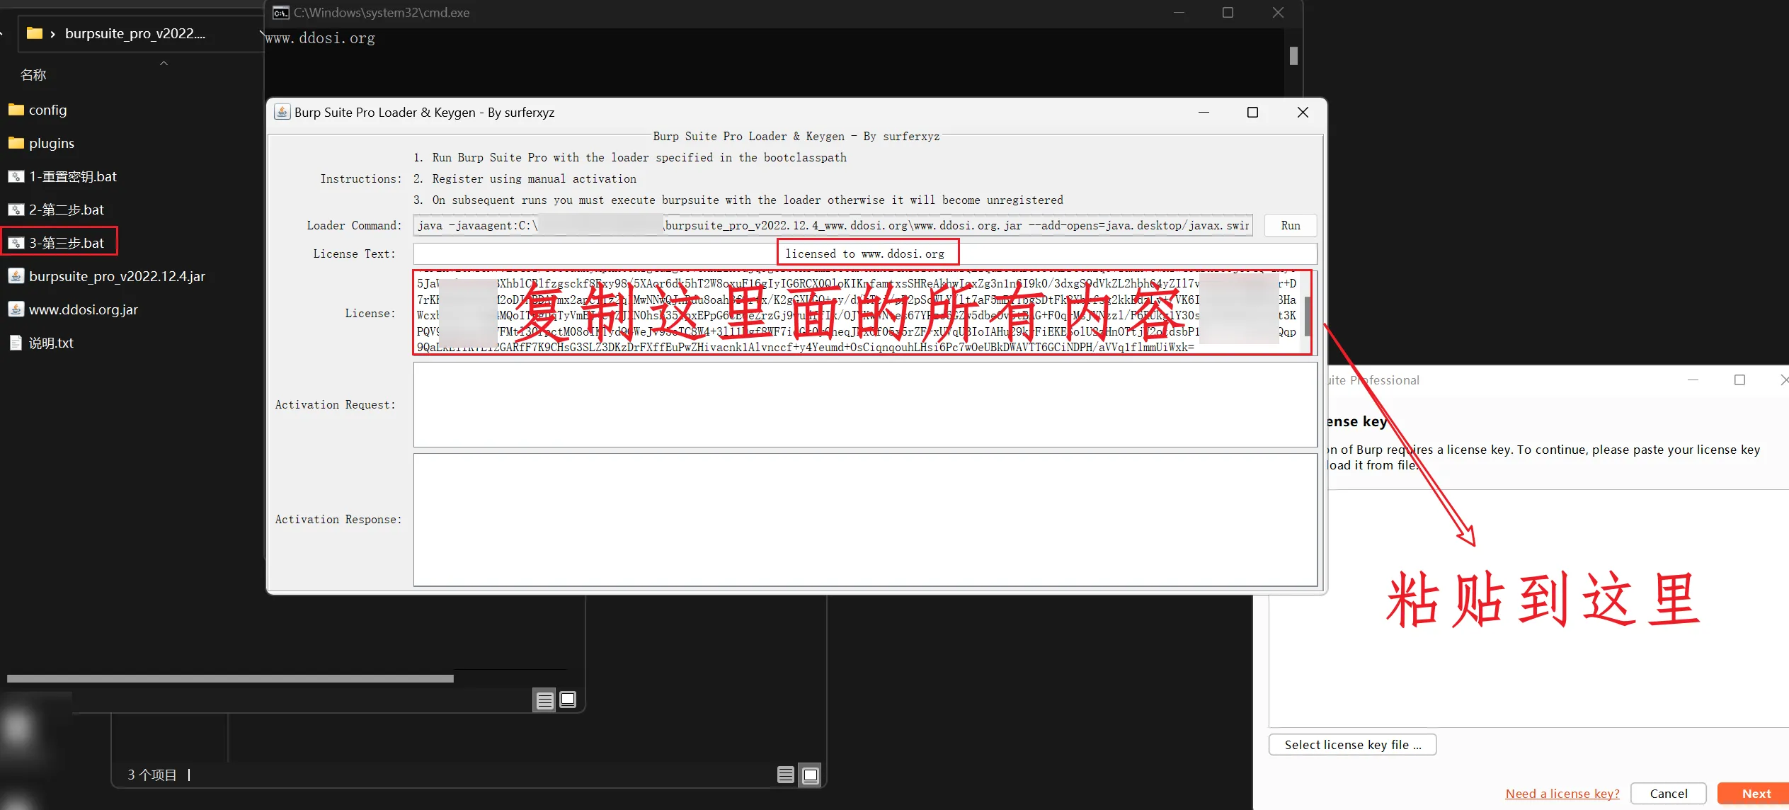Click Explorer horizontal scrollbar at bottom
This screenshot has width=1789, height=810.
click(x=230, y=678)
